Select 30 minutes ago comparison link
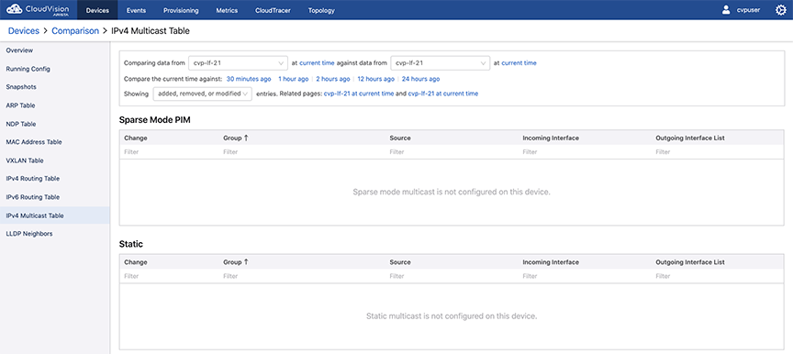The height and width of the screenshot is (354, 793). 249,79
